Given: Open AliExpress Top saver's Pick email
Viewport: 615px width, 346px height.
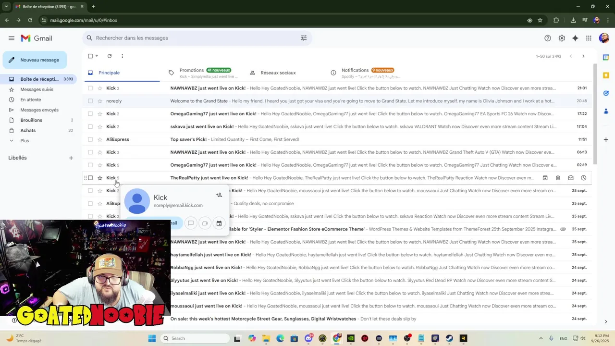Looking at the screenshot, I should point(336,139).
